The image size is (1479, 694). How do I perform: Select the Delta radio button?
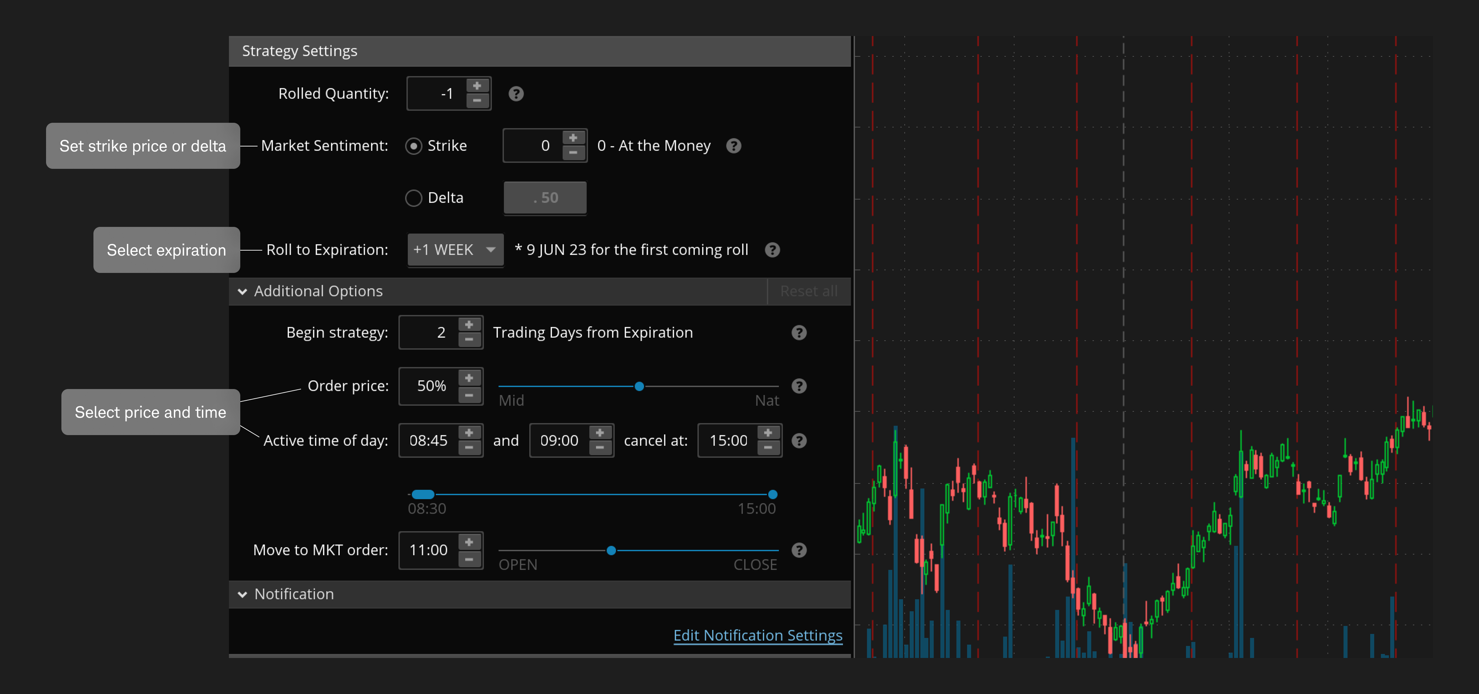[413, 198]
